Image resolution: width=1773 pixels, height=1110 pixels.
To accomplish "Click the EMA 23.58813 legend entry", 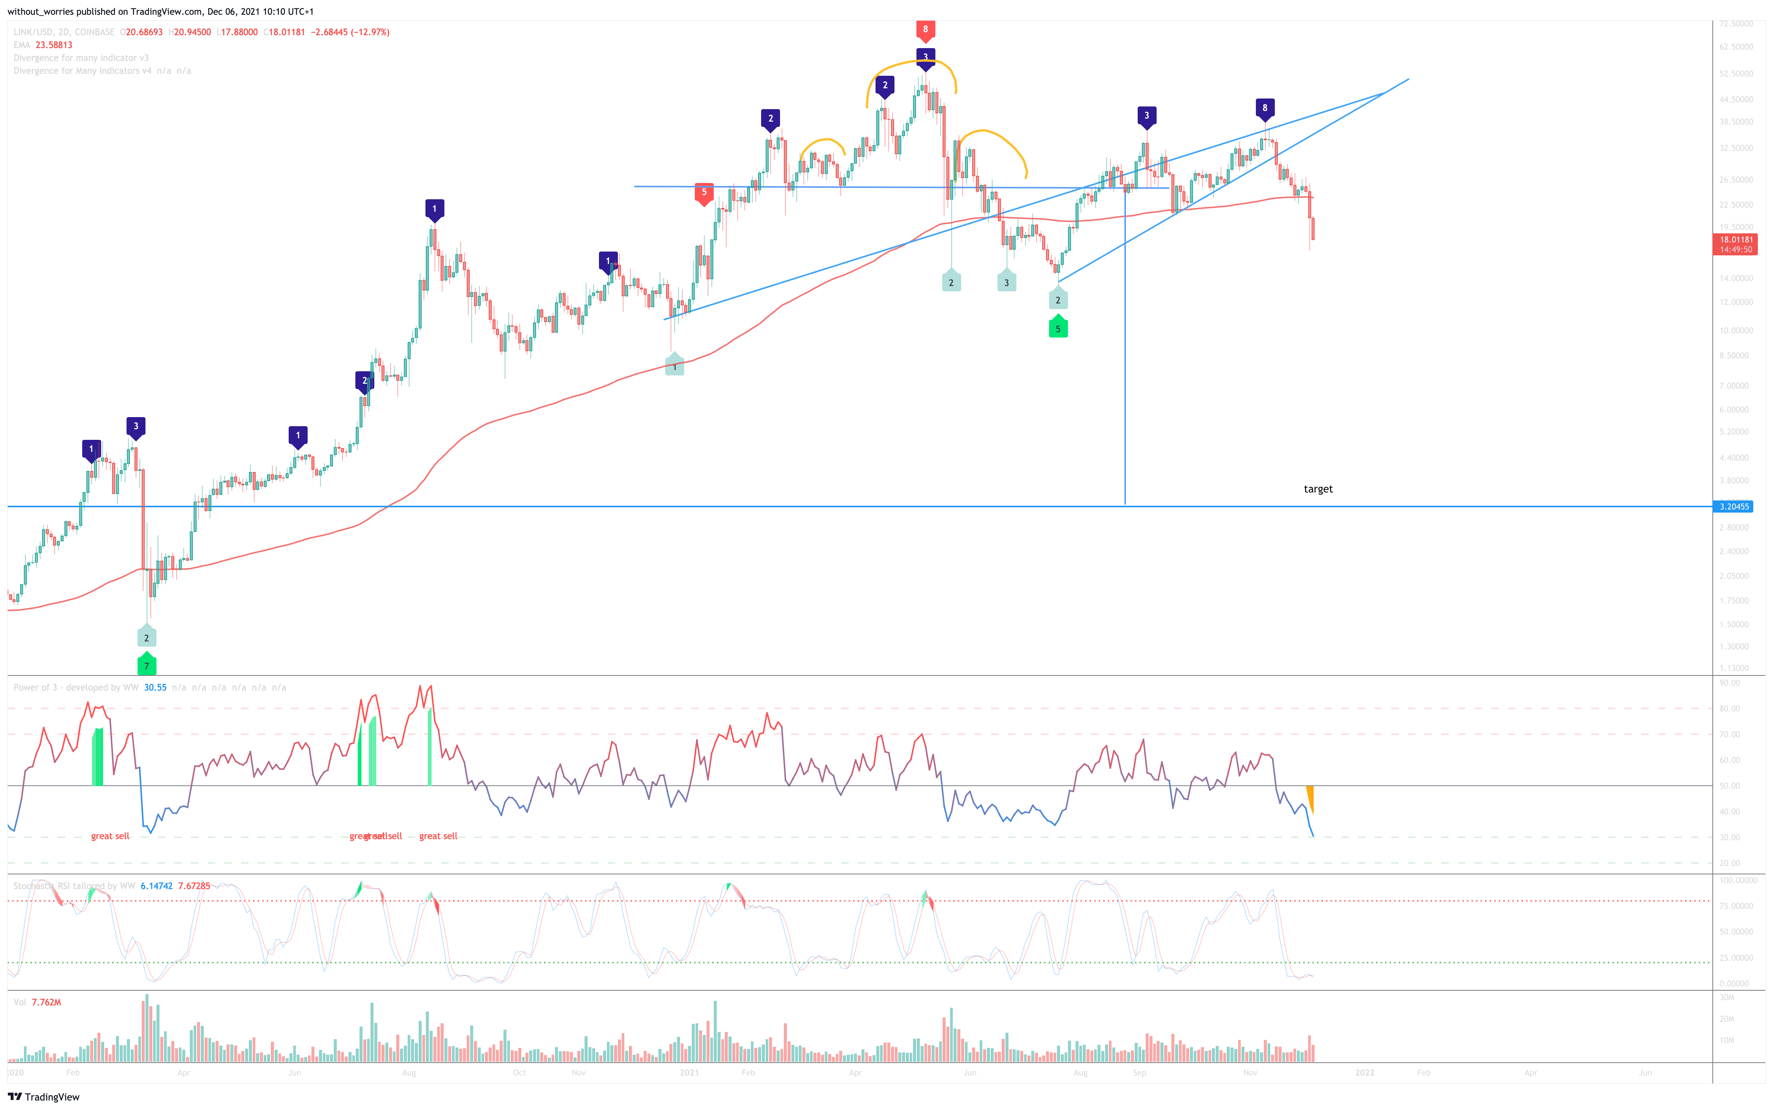I will pyautogui.click(x=42, y=45).
